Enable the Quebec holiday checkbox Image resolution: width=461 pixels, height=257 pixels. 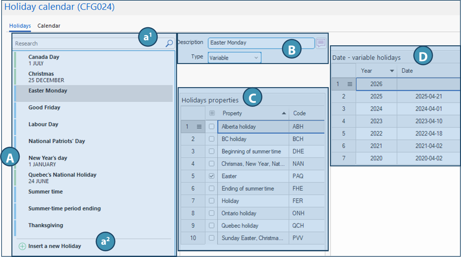point(212,226)
